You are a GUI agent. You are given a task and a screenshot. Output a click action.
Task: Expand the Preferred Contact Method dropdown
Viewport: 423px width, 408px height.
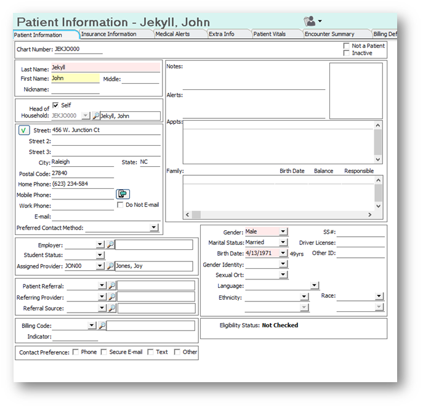154,228
